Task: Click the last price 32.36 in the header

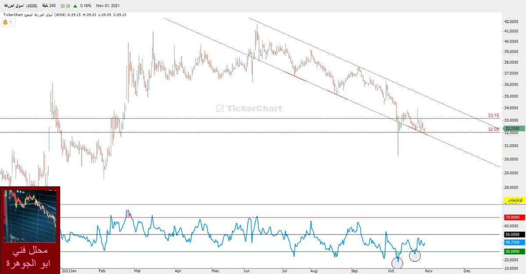Action: coord(65,7)
